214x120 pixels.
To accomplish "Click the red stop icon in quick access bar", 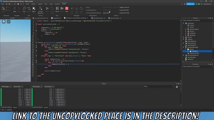I will 18,4.
